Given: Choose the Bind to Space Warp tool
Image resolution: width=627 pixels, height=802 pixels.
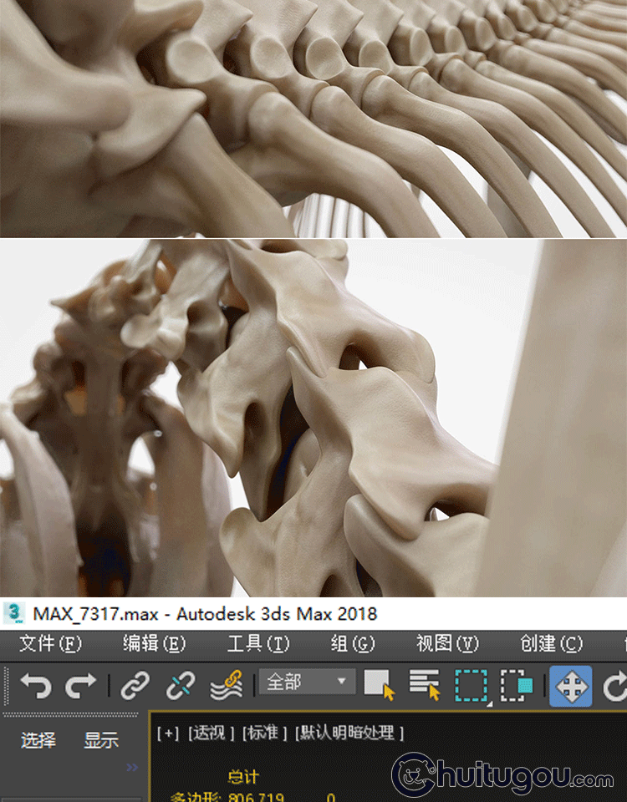Looking at the screenshot, I should point(226,686).
